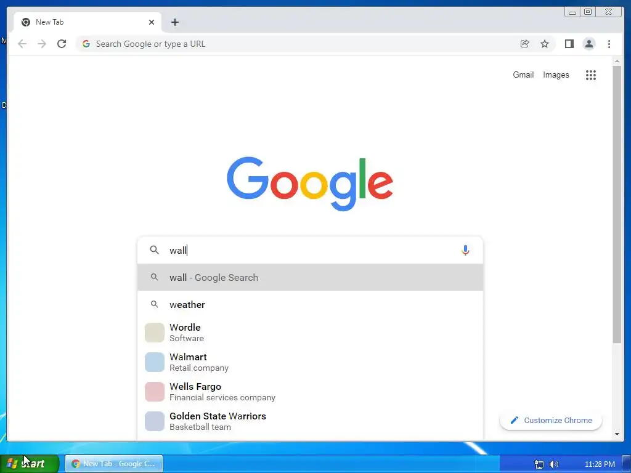The width and height of the screenshot is (631, 473).
Task: Click the Wells Fargo suggestion thumbnail
Action: (x=155, y=392)
